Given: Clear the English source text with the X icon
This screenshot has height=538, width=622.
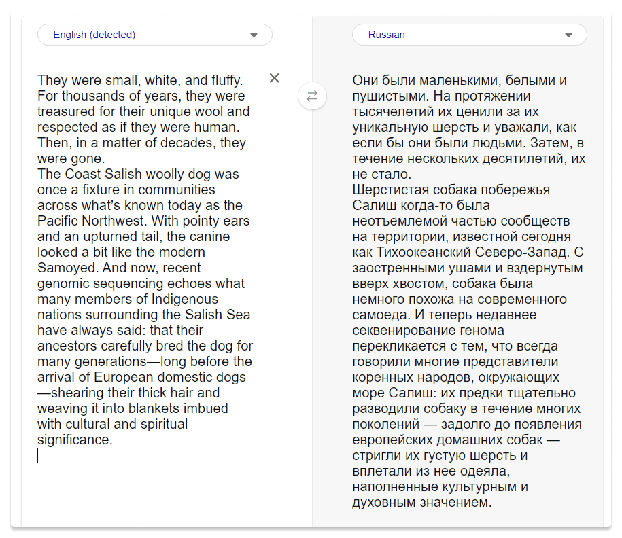Looking at the screenshot, I should tap(274, 78).
